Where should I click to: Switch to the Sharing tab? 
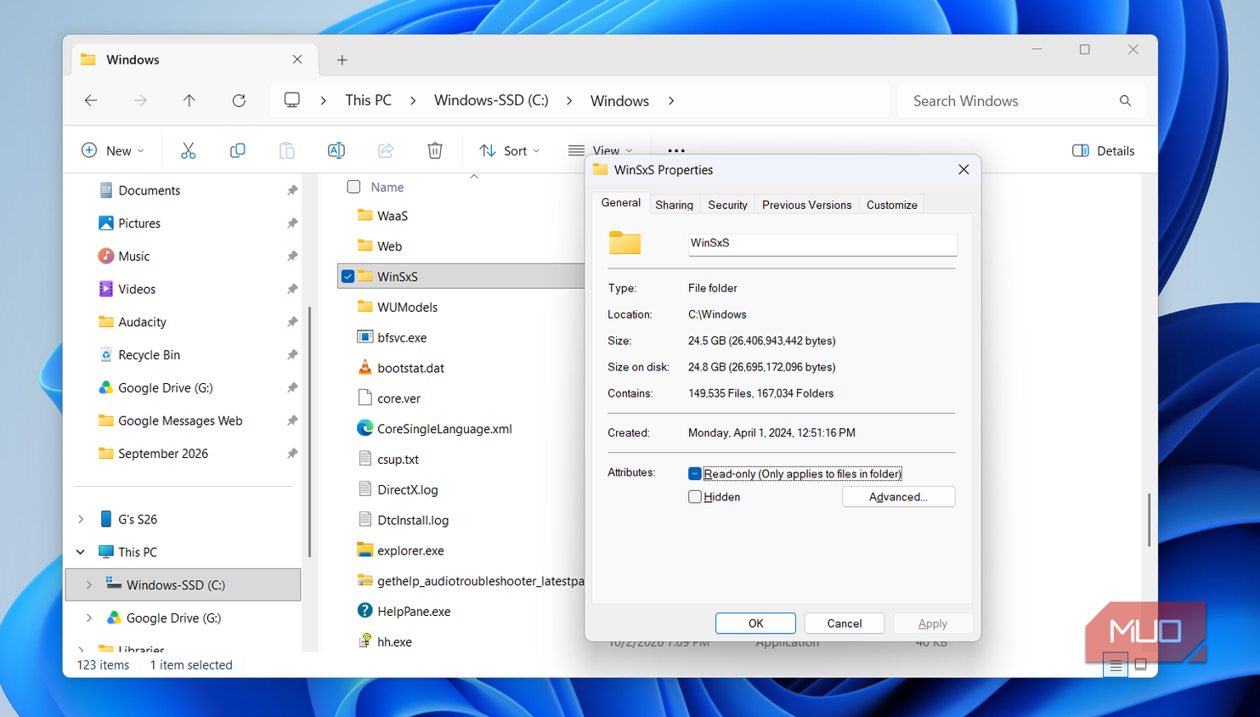[674, 205]
